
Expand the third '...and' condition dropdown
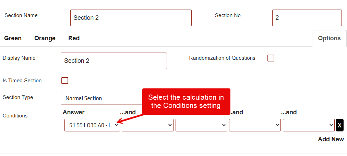255,125
